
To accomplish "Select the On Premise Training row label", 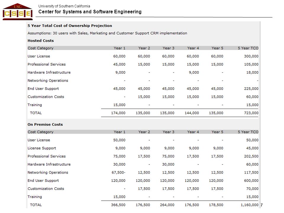I will (35, 197).
